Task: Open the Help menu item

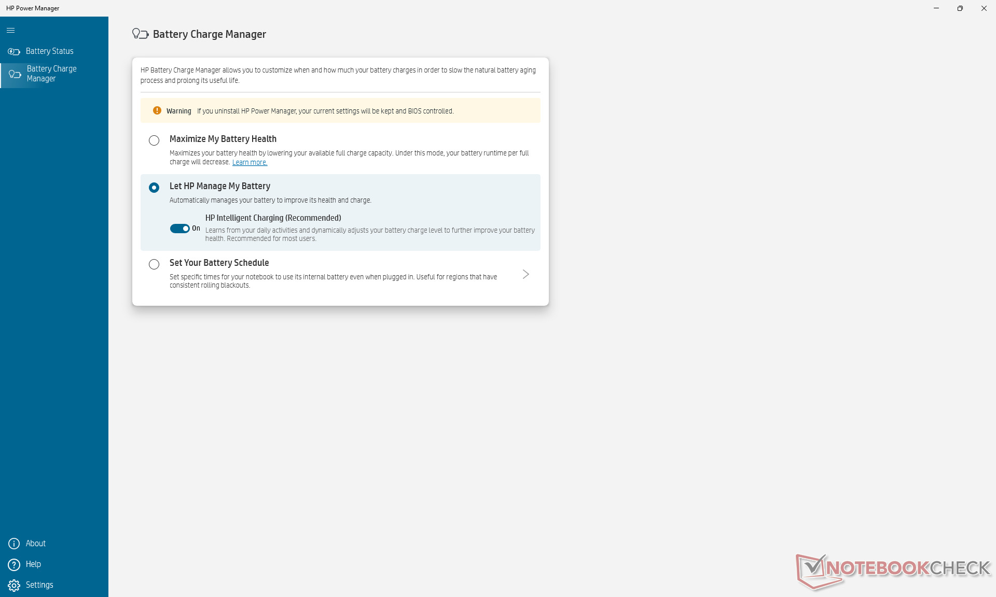Action: coord(33,564)
